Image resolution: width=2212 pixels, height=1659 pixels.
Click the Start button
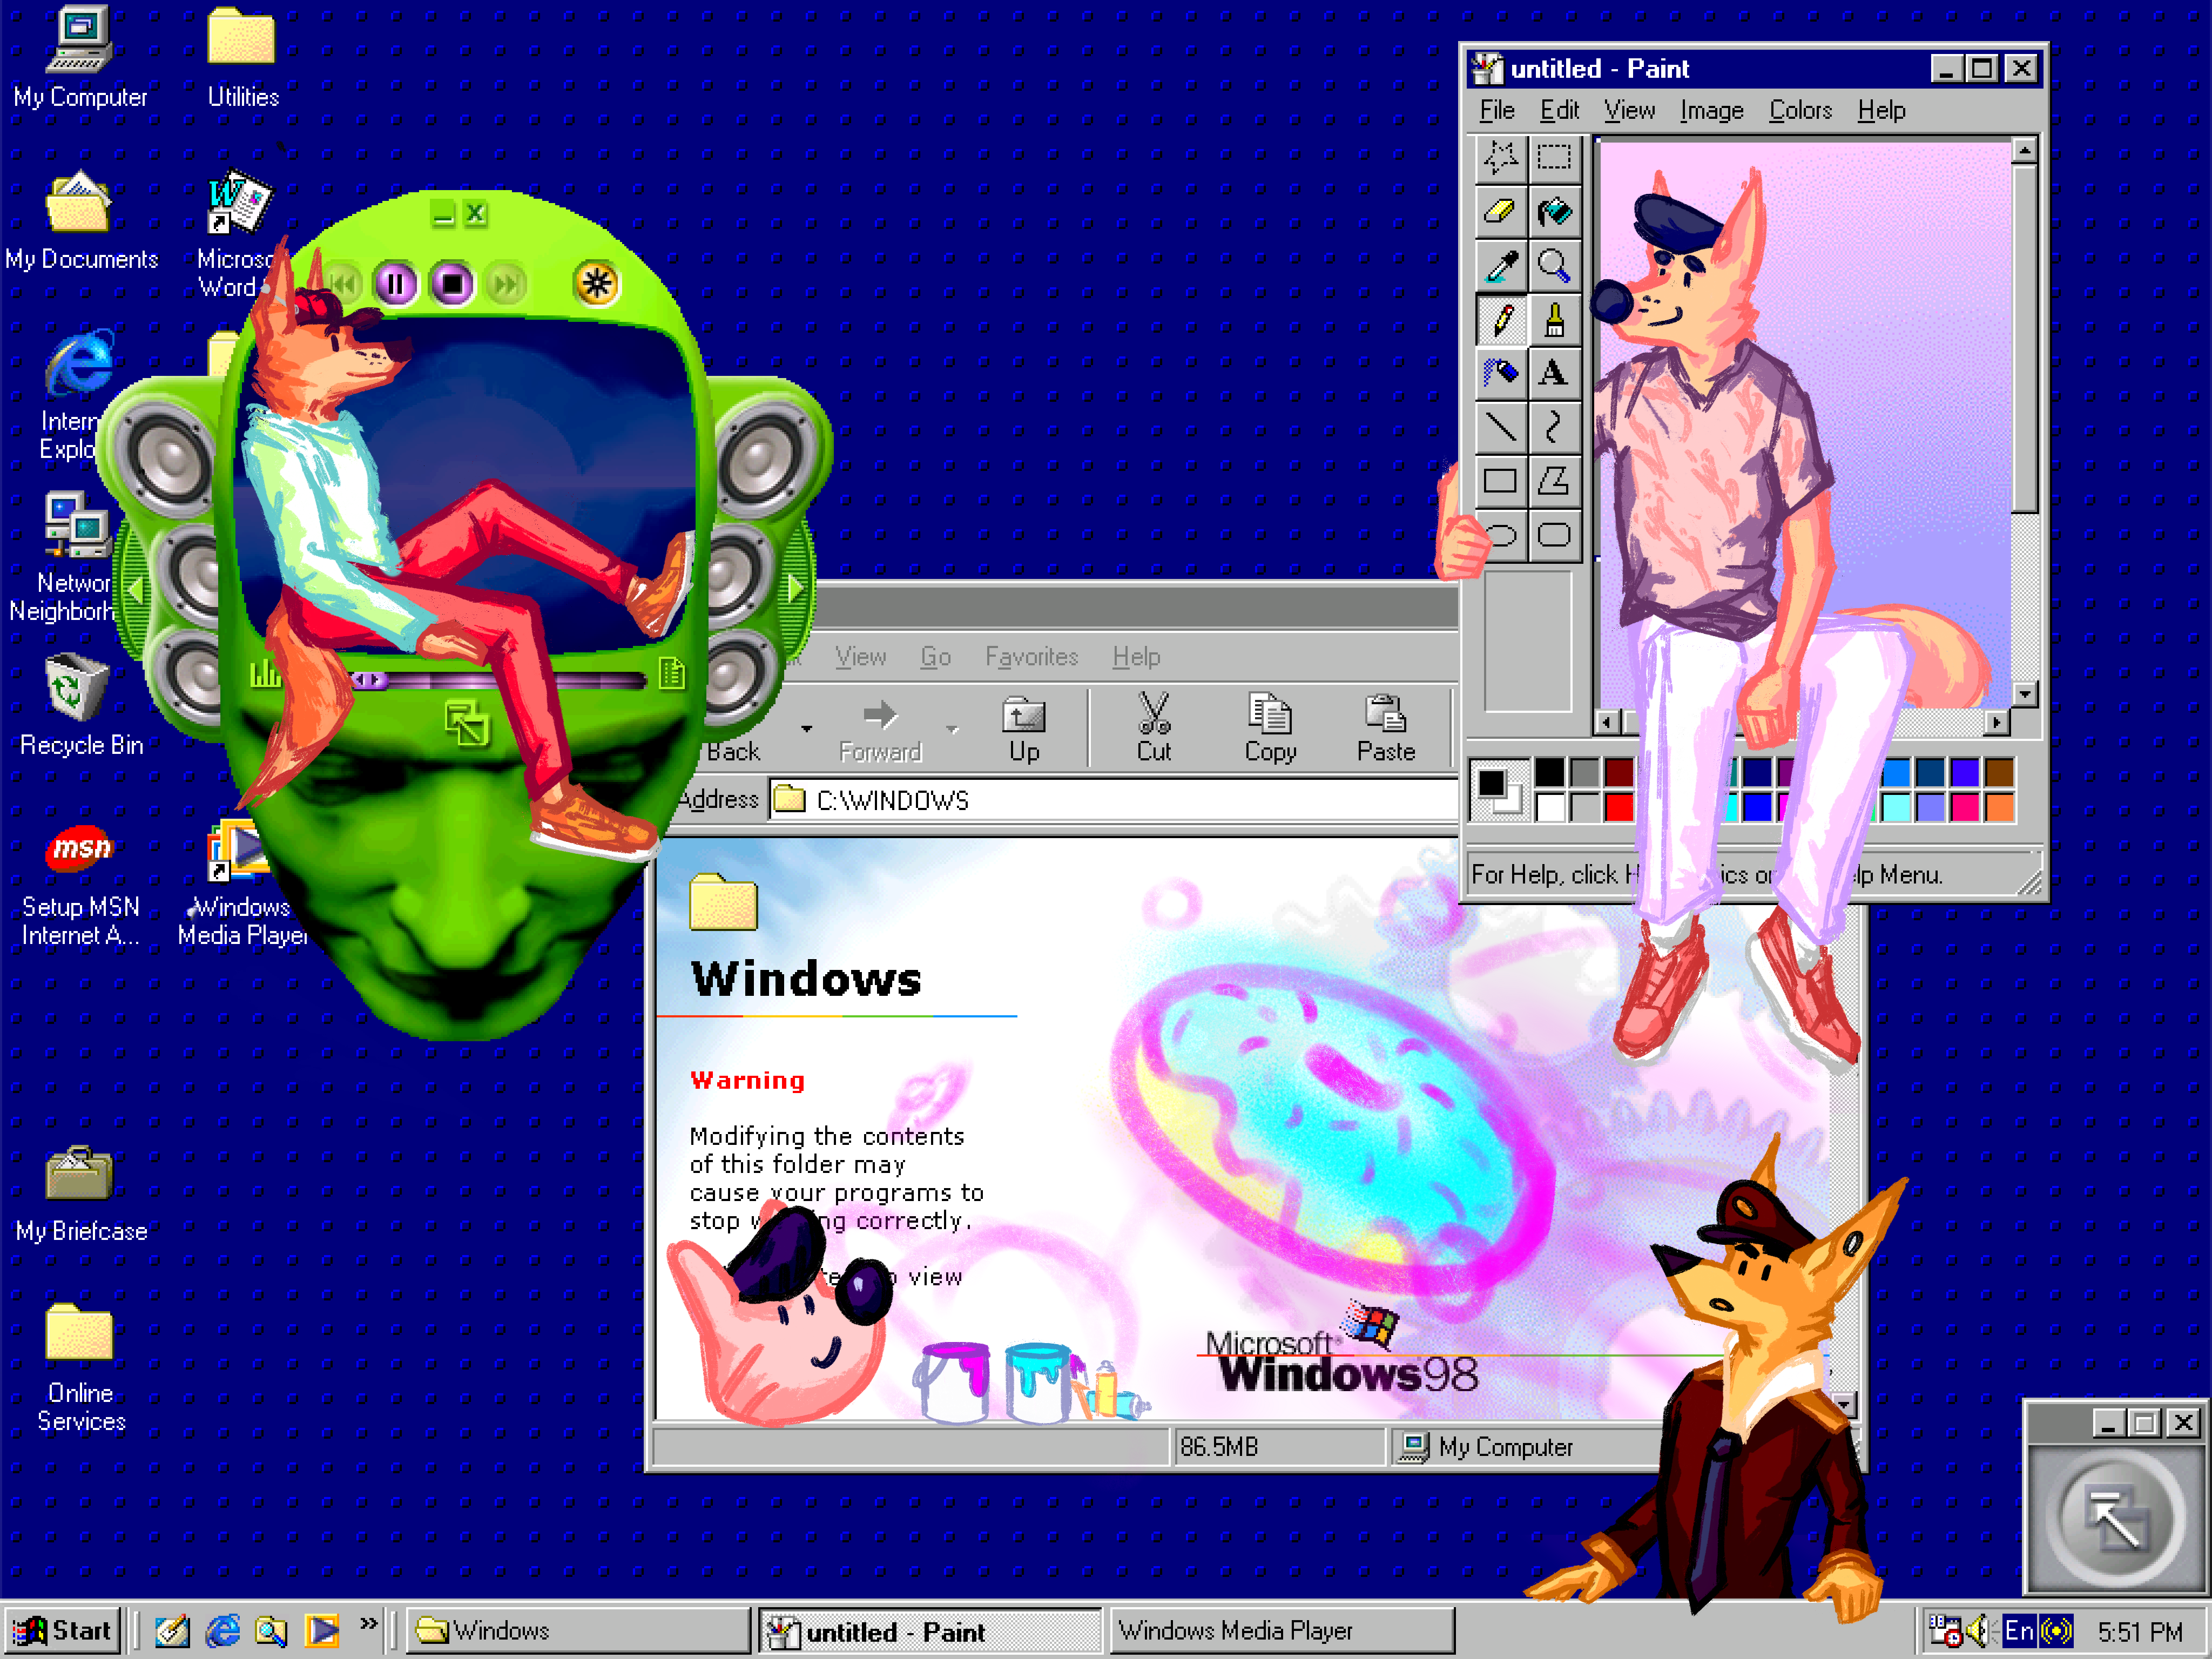click(x=62, y=1631)
